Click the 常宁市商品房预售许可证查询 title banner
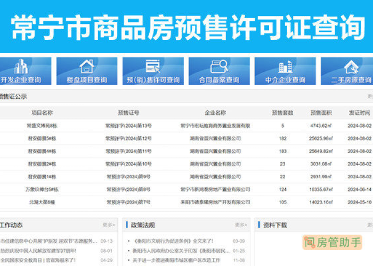 point(186,27)
